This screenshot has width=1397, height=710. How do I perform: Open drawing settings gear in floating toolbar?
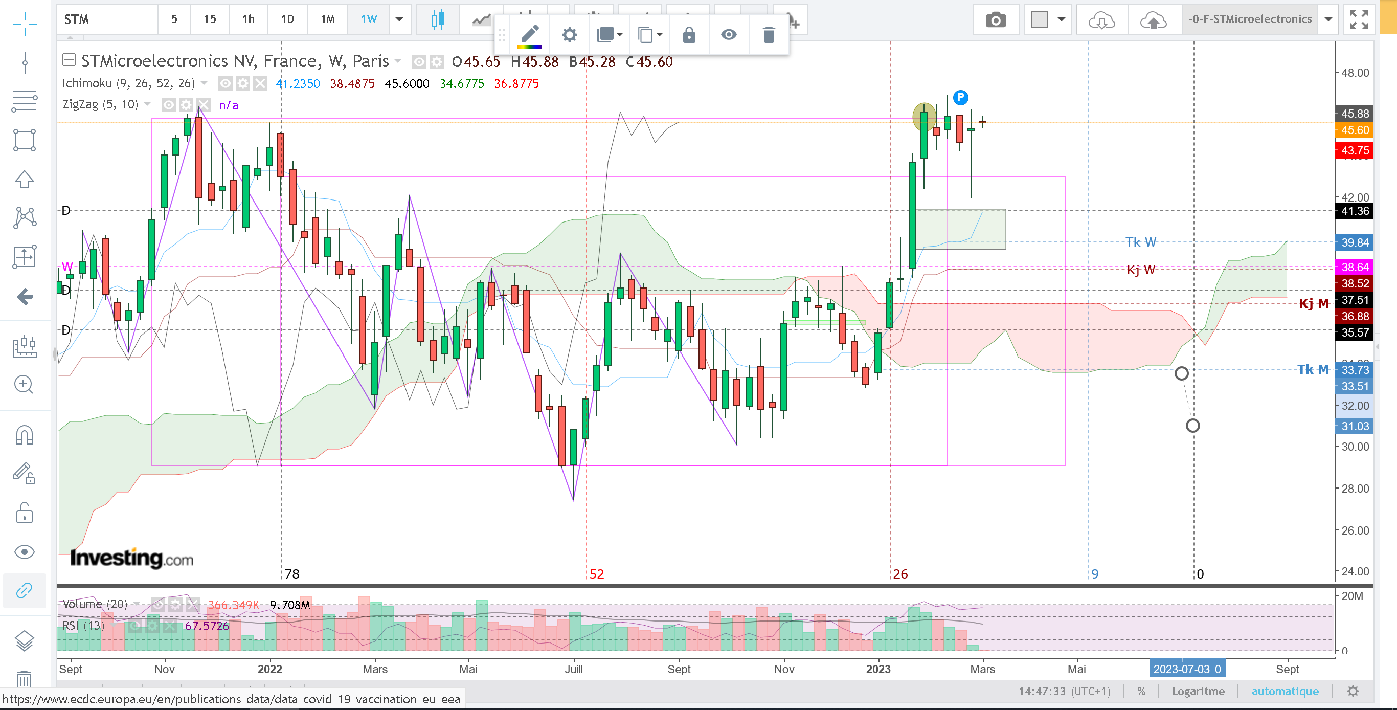click(570, 35)
